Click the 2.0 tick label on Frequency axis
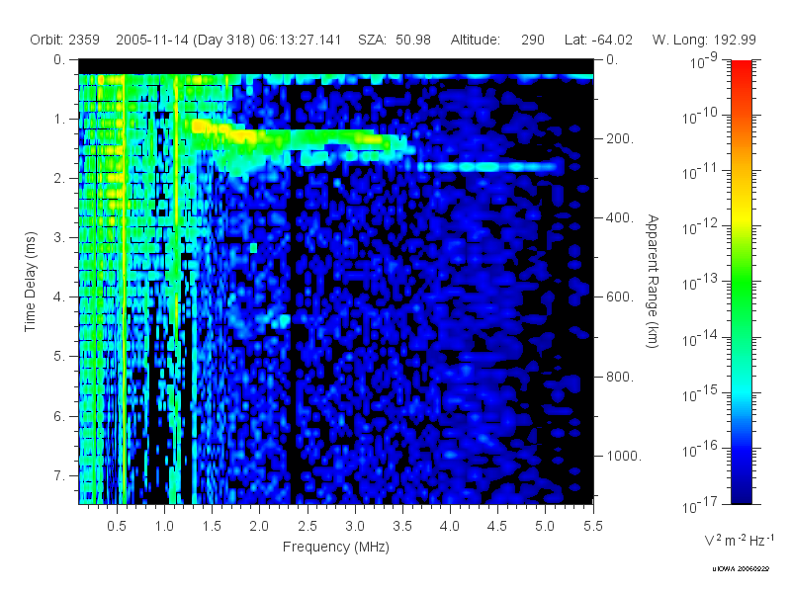The height and width of the screenshot is (593, 791). [259, 526]
